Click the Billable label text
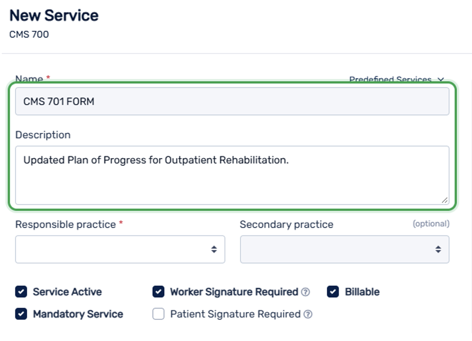This screenshot has width=472, height=341. [362, 292]
